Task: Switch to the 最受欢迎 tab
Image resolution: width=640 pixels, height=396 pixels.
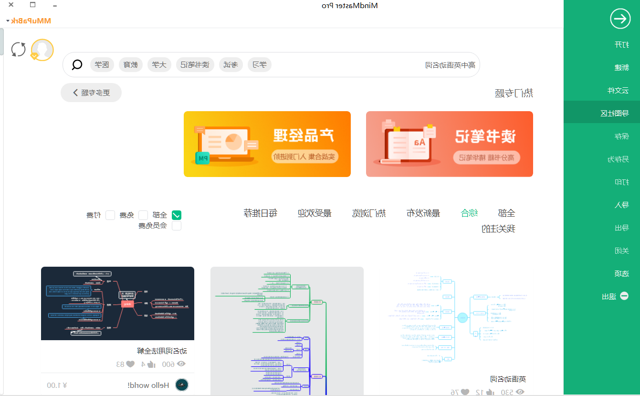Action: click(315, 213)
